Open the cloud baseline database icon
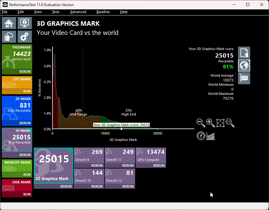Image resolution: width=269 pixels, height=210 pixels. point(9,37)
